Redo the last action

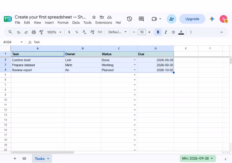26,32
